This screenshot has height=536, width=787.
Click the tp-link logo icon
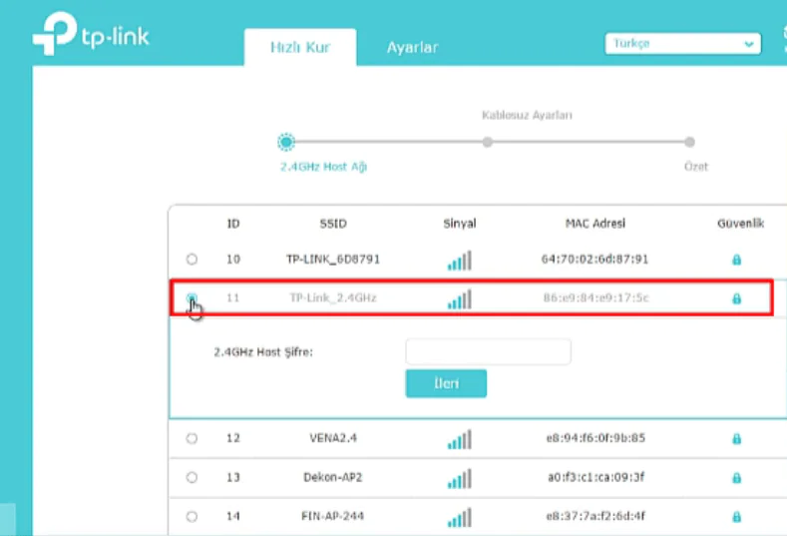[x=52, y=37]
